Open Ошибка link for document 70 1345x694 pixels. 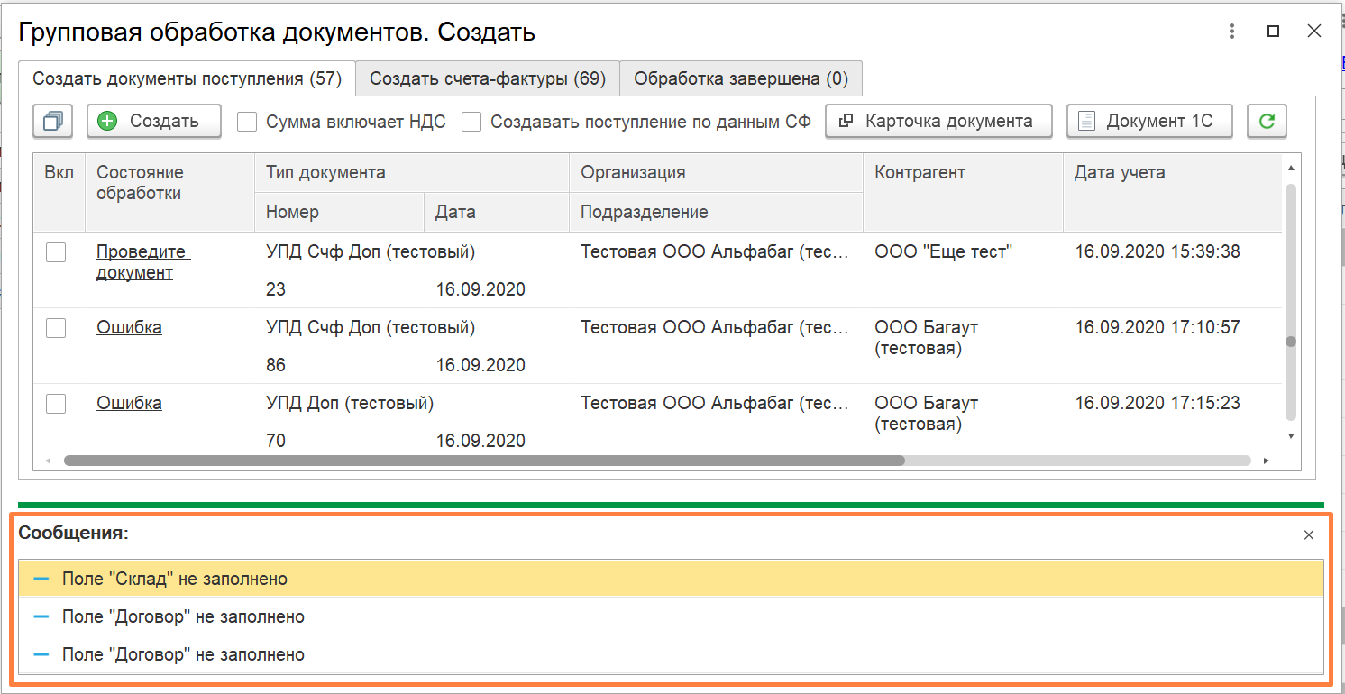(x=129, y=403)
